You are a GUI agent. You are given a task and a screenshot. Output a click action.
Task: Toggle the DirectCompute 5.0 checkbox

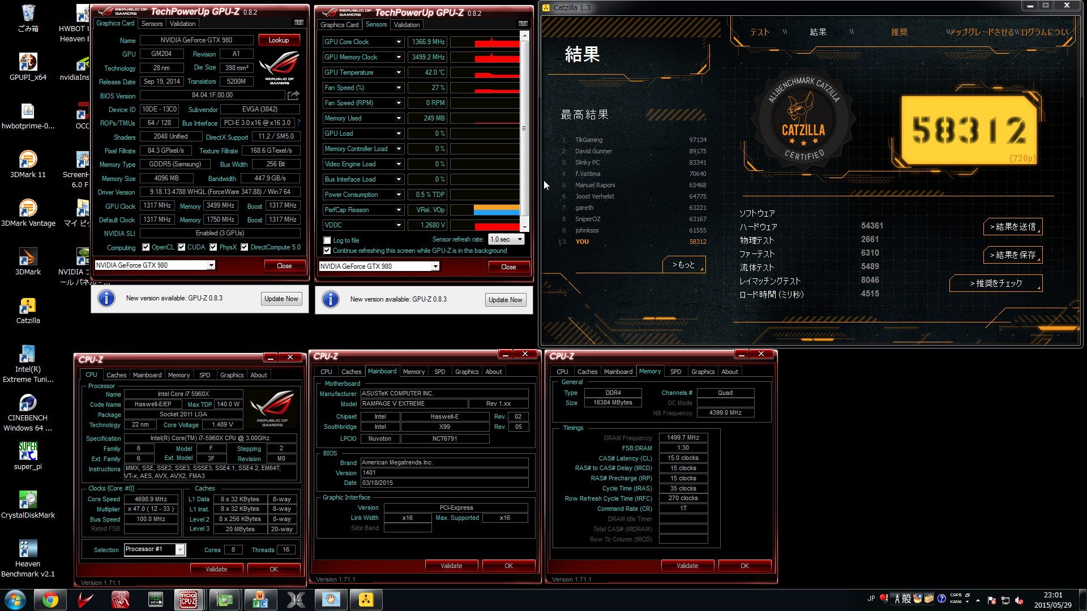tap(245, 247)
